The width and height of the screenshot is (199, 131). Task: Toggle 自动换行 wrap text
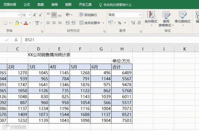click(x=88, y=15)
